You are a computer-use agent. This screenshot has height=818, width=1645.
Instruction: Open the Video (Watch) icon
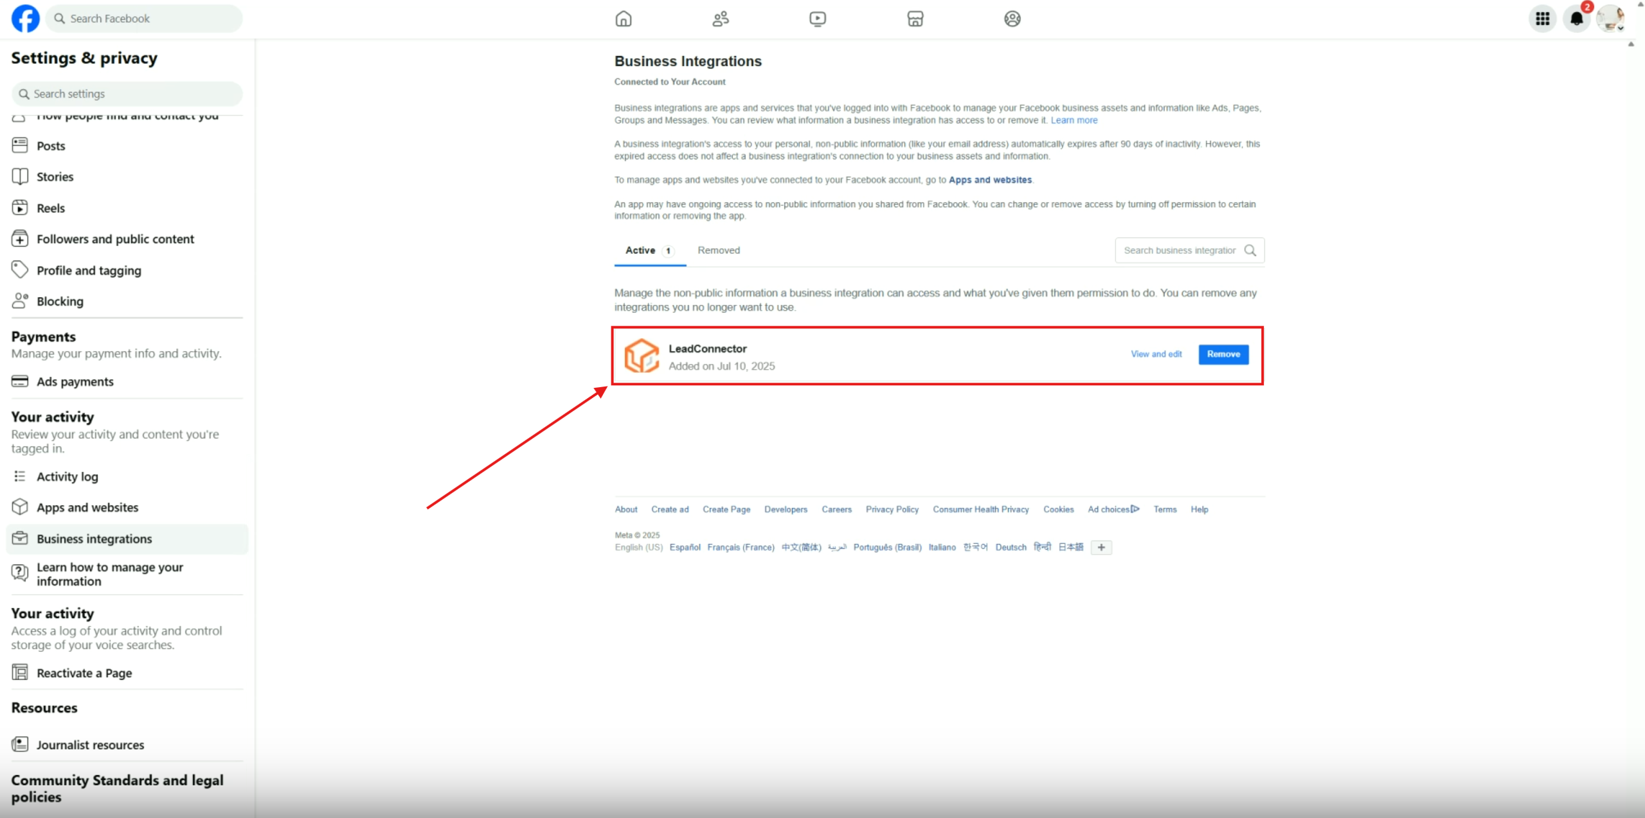pyautogui.click(x=818, y=19)
